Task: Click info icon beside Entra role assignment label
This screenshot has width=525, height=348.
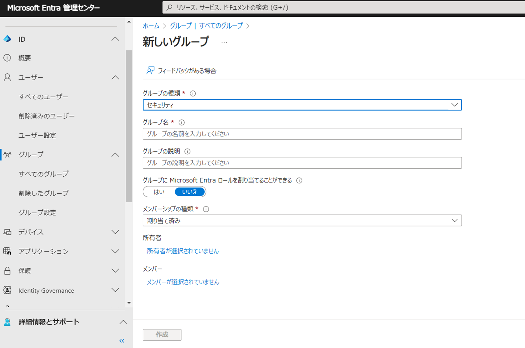Action: click(x=299, y=181)
